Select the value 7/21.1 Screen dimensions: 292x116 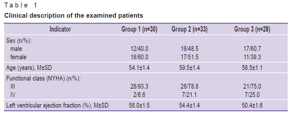pos(189,95)
